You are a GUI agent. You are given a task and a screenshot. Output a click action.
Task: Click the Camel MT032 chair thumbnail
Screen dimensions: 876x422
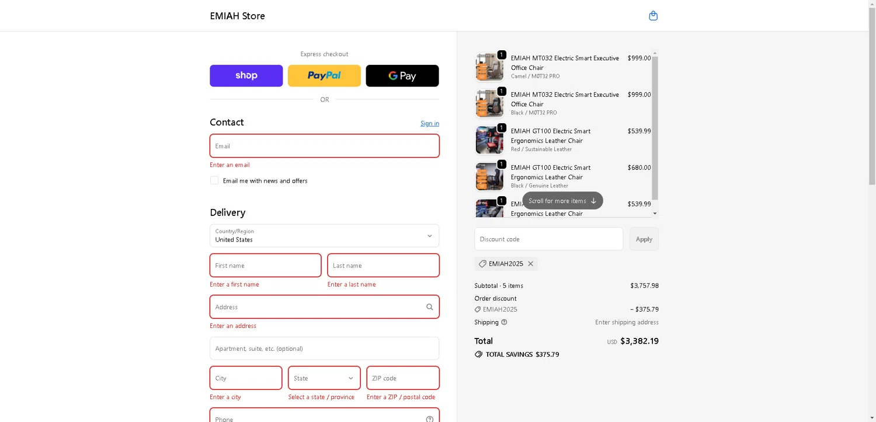coord(489,67)
